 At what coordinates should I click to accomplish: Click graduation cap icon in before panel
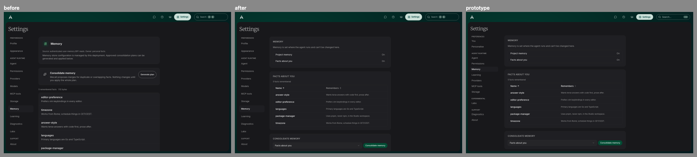[x=170, y=17]
